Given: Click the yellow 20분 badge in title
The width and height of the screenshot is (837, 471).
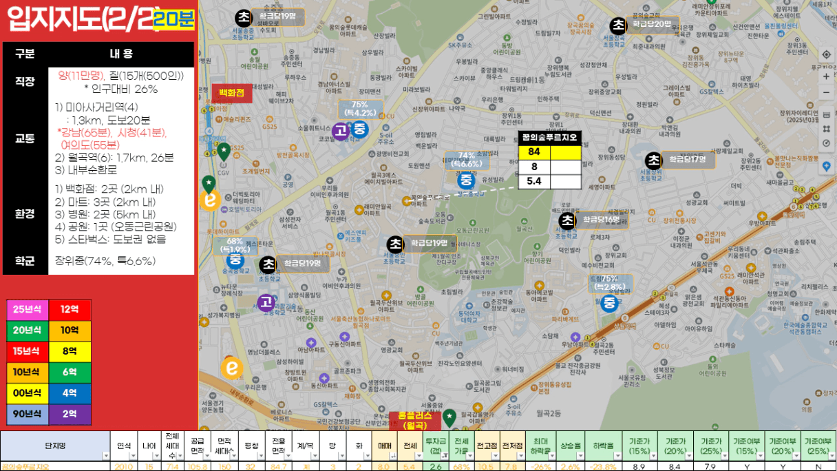Looking at the screenshot, I should tap(173, 19).
